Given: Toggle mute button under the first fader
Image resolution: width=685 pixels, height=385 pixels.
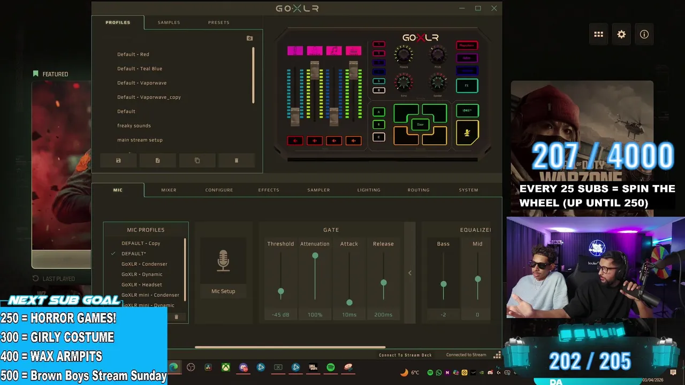Looking at the screenshot, I should pyautogui.click(x=295, y=141).
